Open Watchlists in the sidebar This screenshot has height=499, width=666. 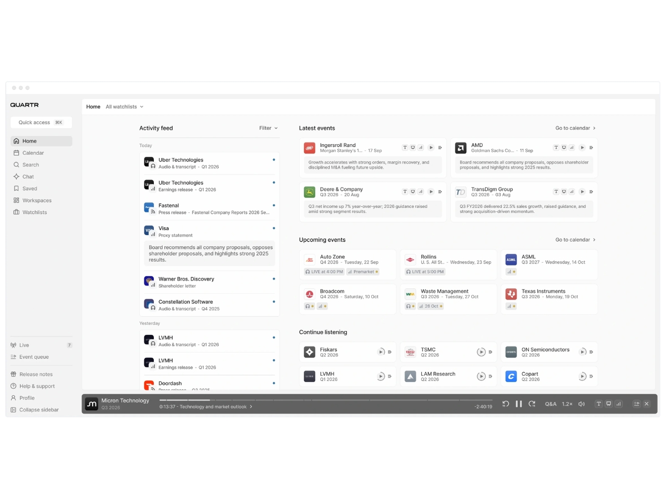click(x=41, y=212)
